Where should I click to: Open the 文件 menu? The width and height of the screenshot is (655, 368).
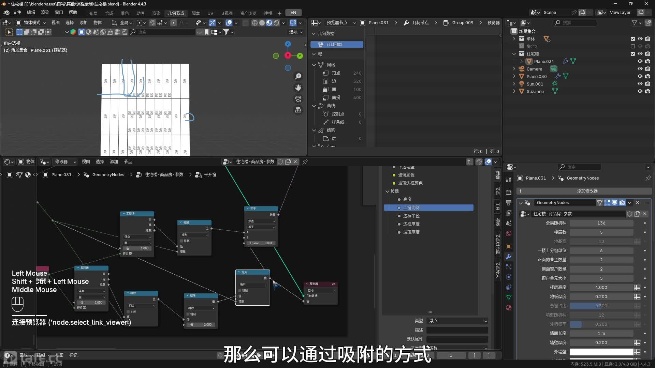point(17,13)
